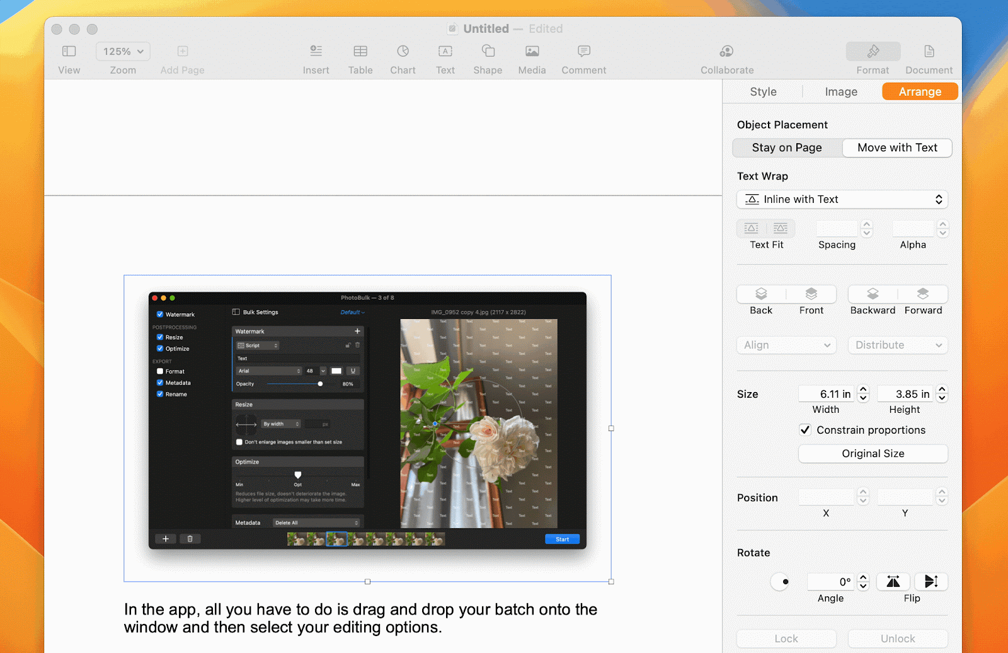Flip the image horizontally
The height and width of the screenshot is (653, 1008).
(893, 581)
